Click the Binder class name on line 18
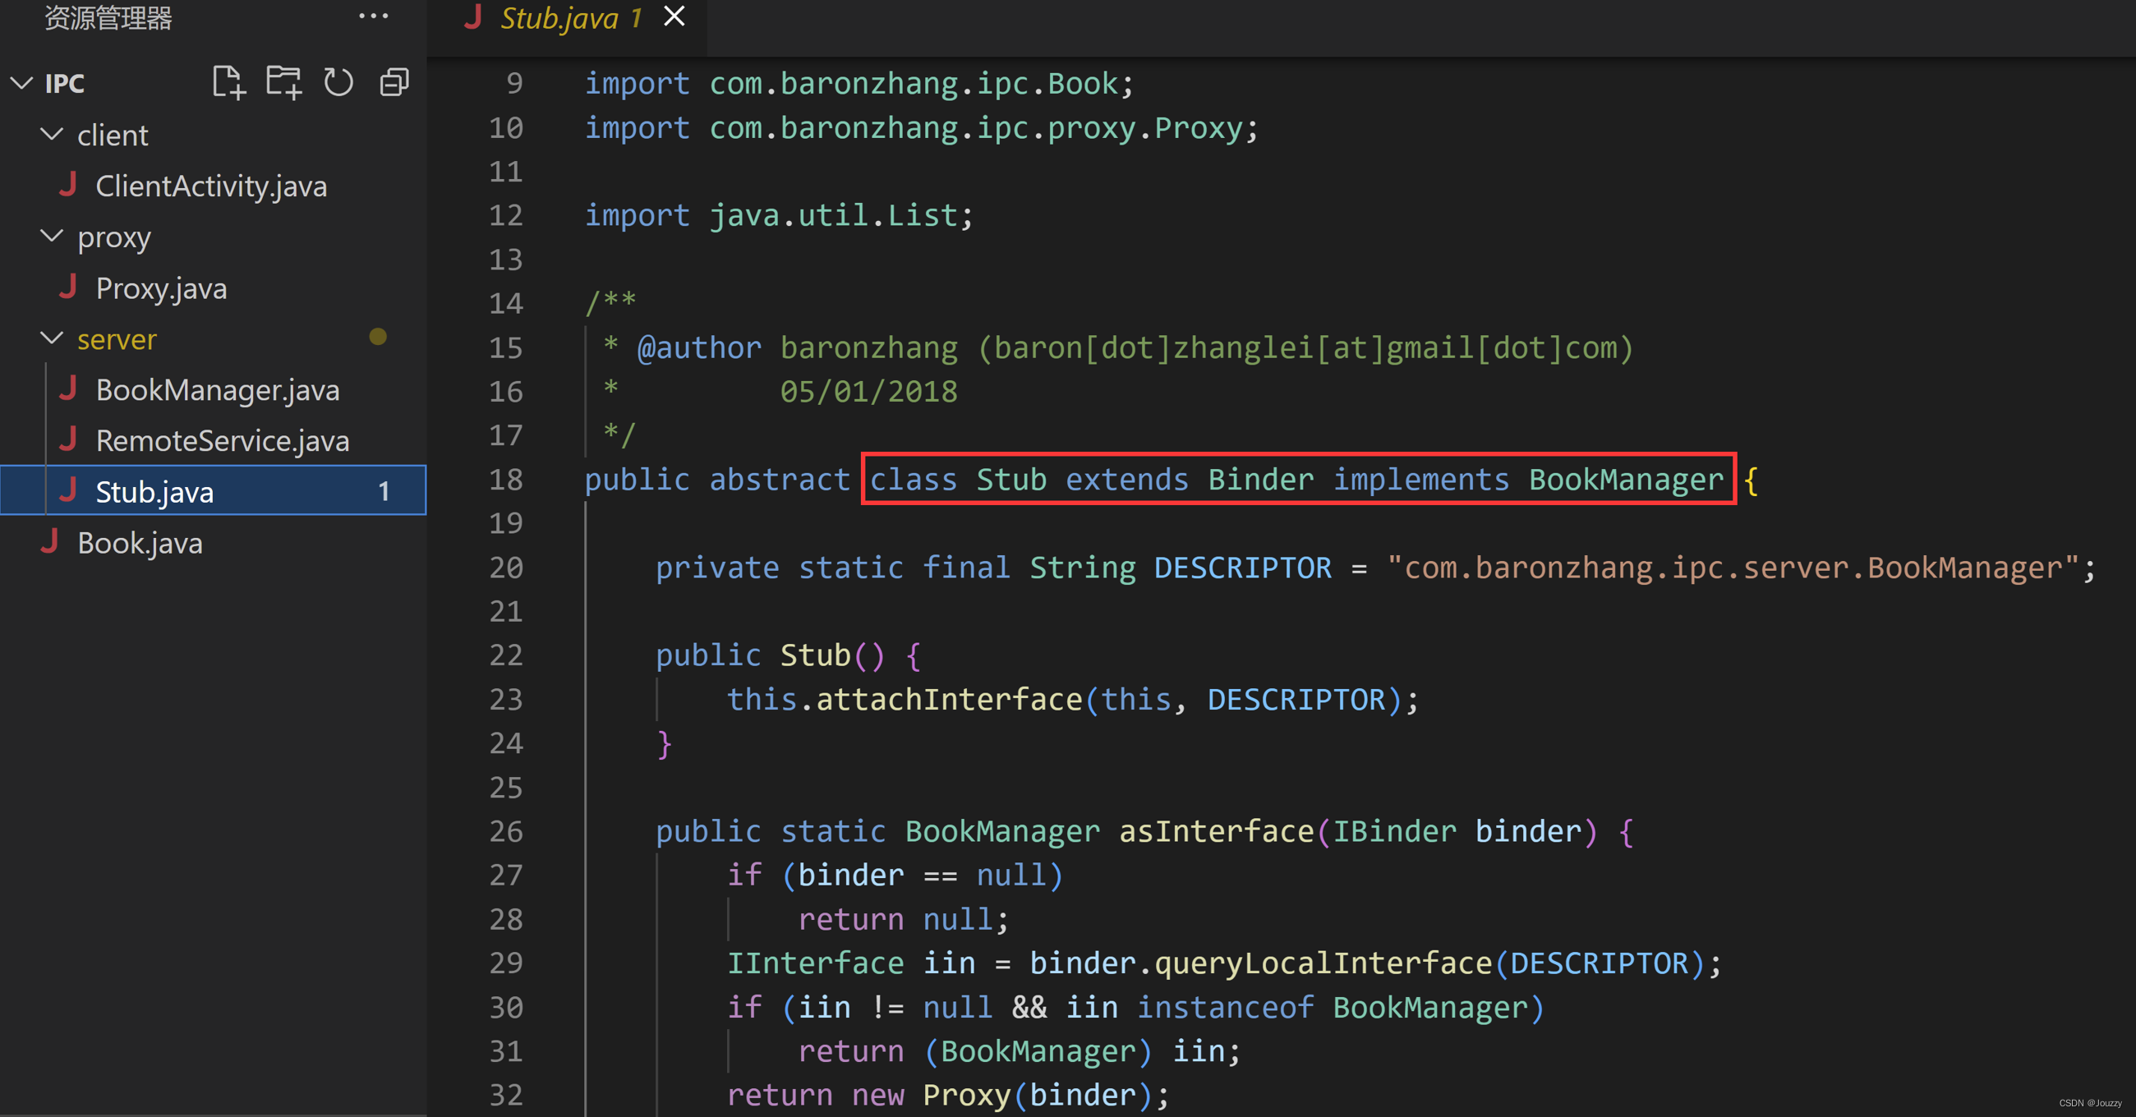The width and height of the screenshot is (2136, 1117). pyautogui.click(x=1261, y=480)
